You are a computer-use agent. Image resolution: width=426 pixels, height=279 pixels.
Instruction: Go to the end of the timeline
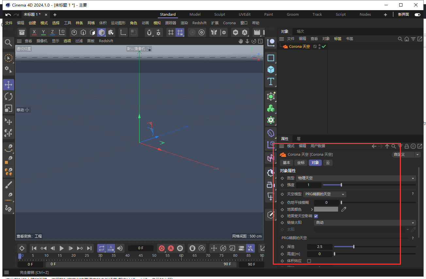coord(89,248)
